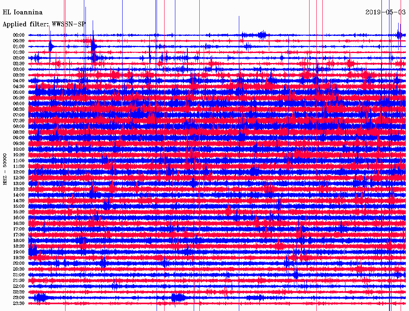This screenshot has height=311, width=409.
Task: Select the 18:00 time label
Action: pyautogui.click(x=19, y=241)
